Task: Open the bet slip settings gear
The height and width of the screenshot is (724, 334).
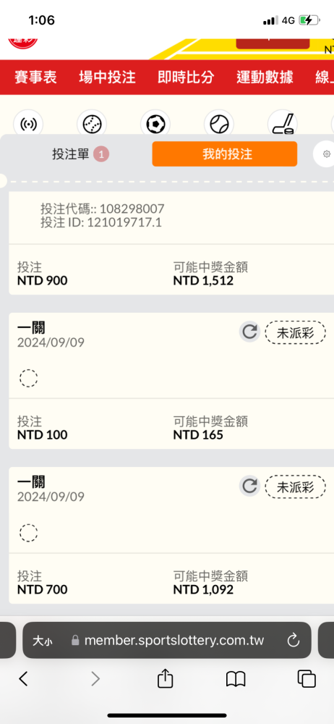Action: click(326, 154)
